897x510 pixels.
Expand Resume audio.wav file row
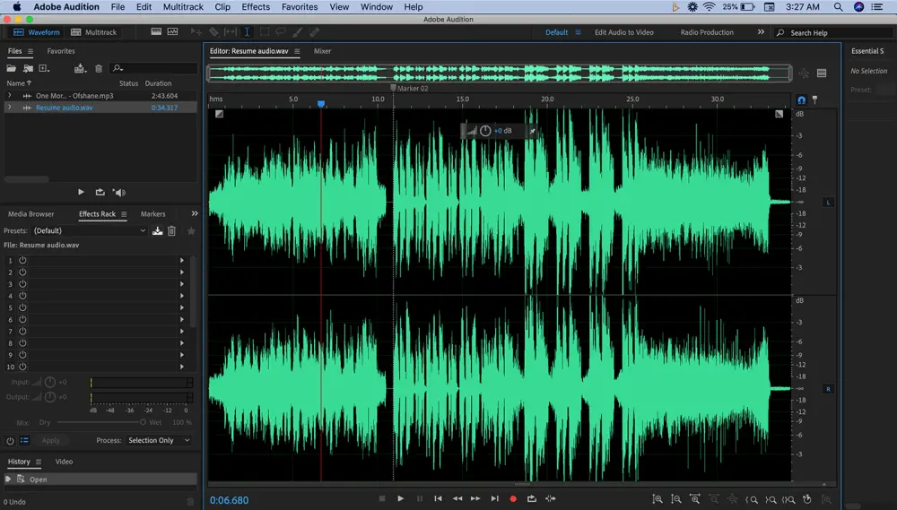[9, 107]
